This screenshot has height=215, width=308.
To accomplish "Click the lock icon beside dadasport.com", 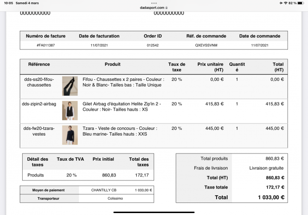I will (x=167, y=8).
